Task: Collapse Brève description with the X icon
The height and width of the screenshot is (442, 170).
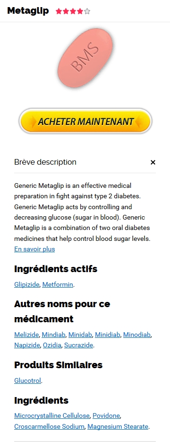Action: 153,162
